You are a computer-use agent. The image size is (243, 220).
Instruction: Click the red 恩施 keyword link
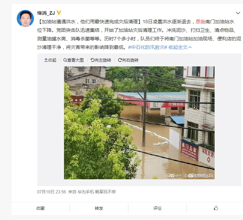click(x=201, y=22)
